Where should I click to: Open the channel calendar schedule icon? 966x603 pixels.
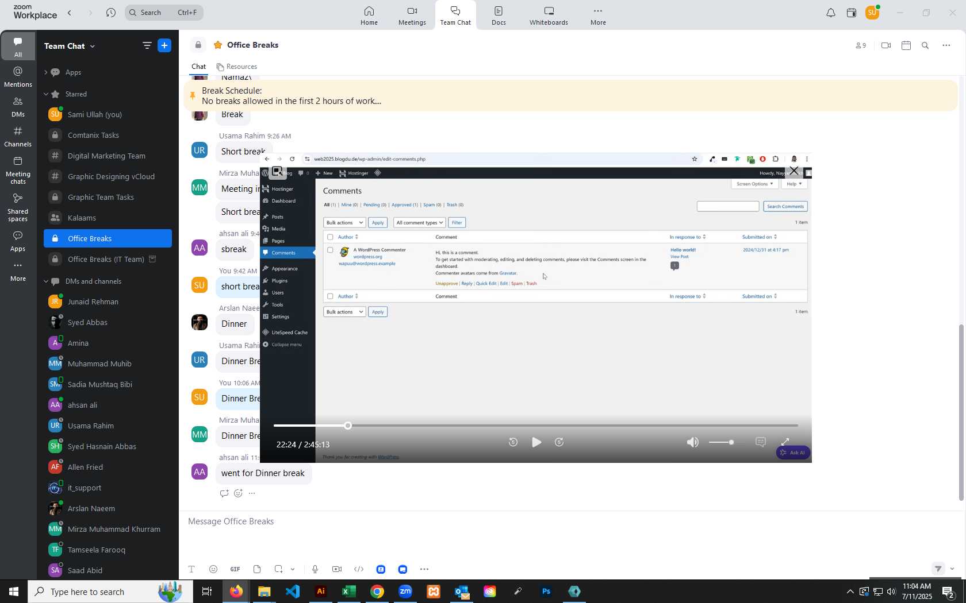[906, 45]
